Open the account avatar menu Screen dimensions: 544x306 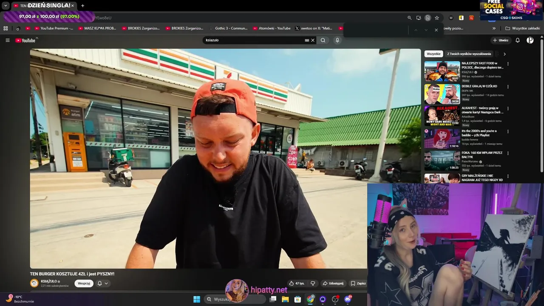pos(530,40)
